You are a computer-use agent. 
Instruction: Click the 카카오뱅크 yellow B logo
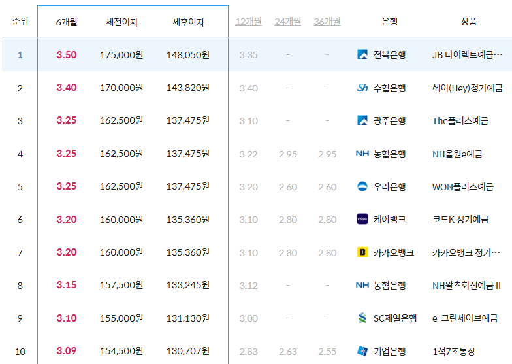[362, 252]
